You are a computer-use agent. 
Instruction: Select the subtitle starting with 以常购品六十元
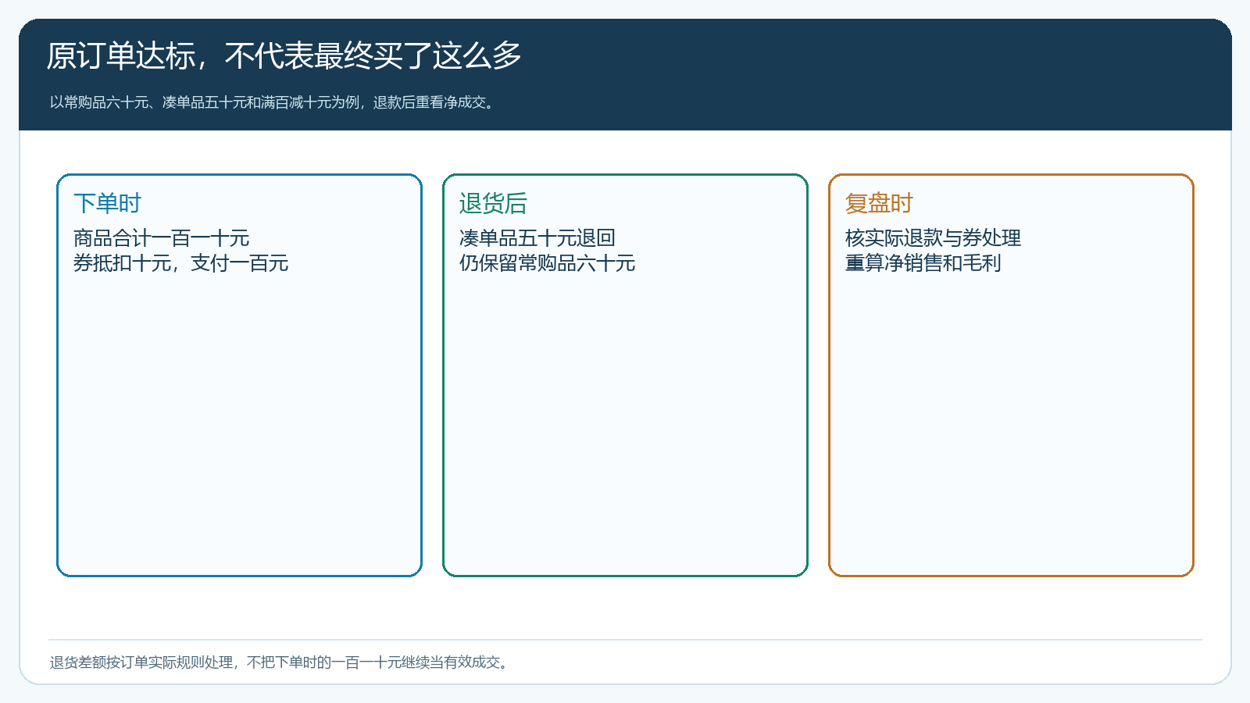click(274, 102)
